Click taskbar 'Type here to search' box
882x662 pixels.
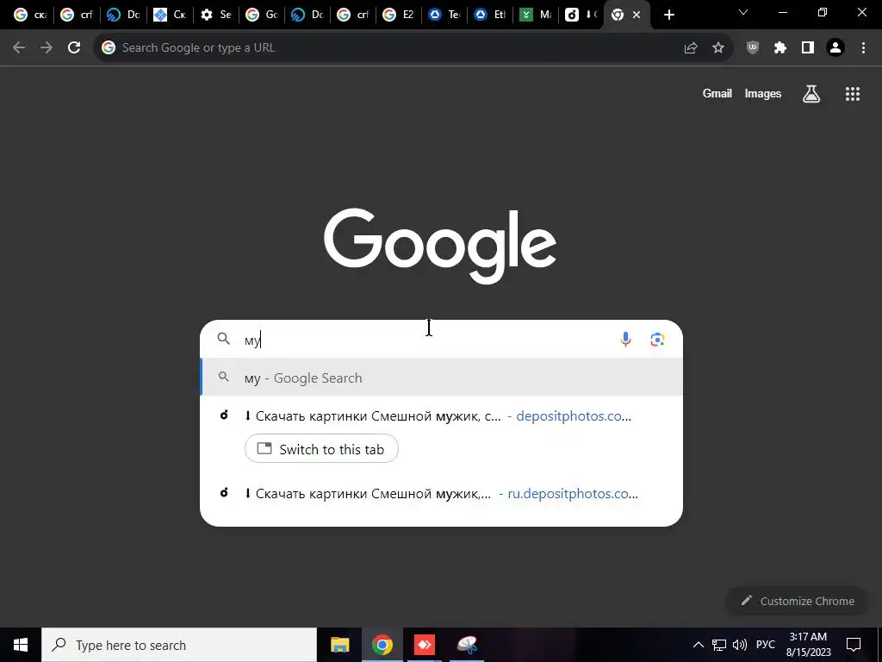tap(179, 645)
